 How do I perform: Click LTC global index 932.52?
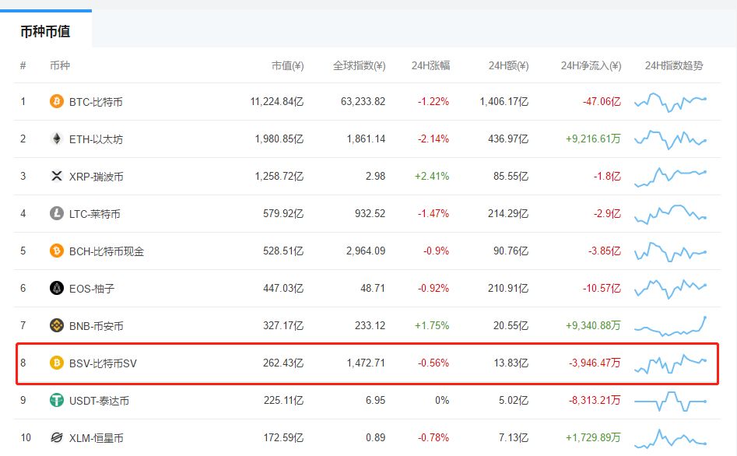tap(370, 213)
